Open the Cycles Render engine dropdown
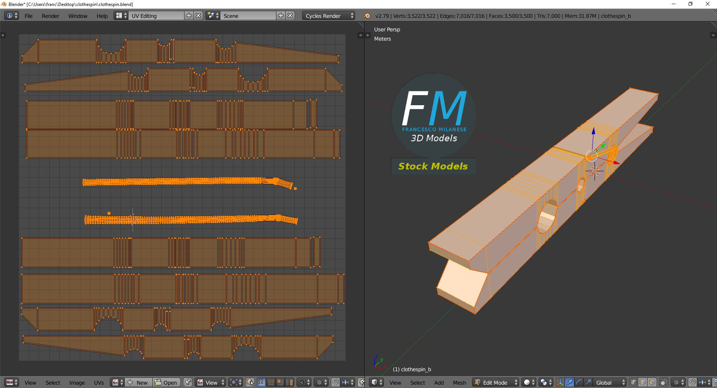This screenshot has height=388, width=717. click(x=329, y=16)
